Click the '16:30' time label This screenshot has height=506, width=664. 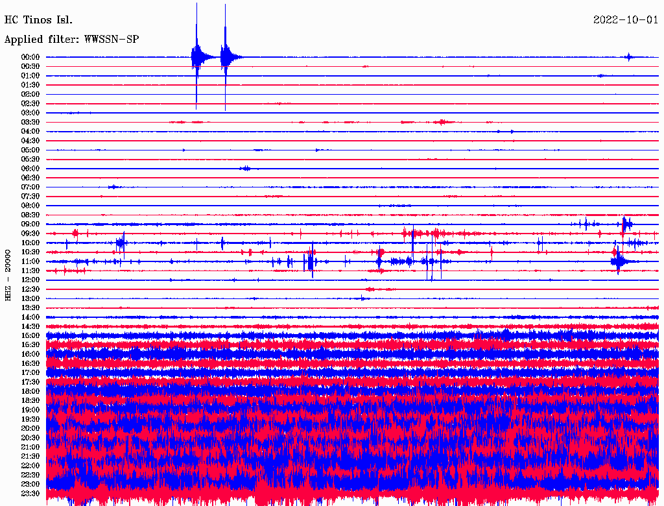pyautogui.click(x=30, y=364)
